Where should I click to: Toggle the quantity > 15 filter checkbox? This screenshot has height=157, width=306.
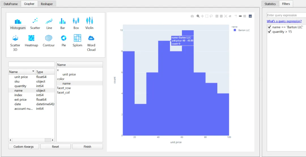click(x=269, y=32)
